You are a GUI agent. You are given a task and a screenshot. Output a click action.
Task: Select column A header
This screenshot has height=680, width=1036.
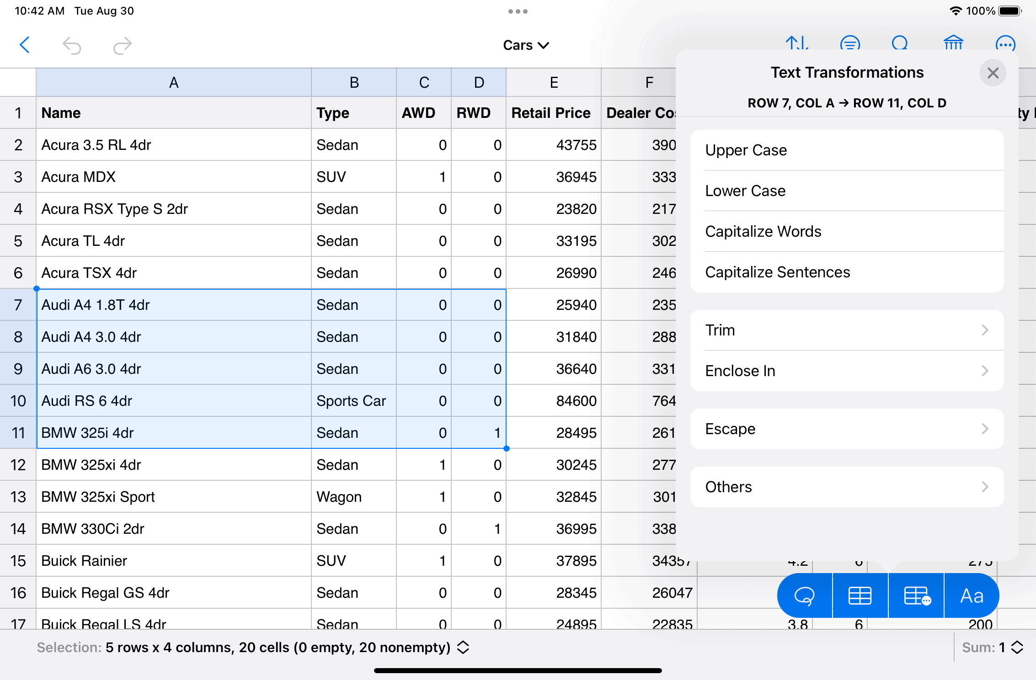coord(174,82)
